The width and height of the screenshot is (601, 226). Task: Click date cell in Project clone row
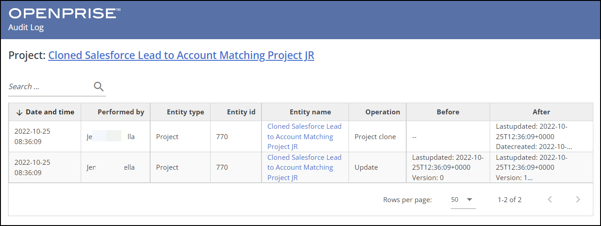point(45,136)
